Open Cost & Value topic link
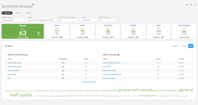 (x=12, y=74)
